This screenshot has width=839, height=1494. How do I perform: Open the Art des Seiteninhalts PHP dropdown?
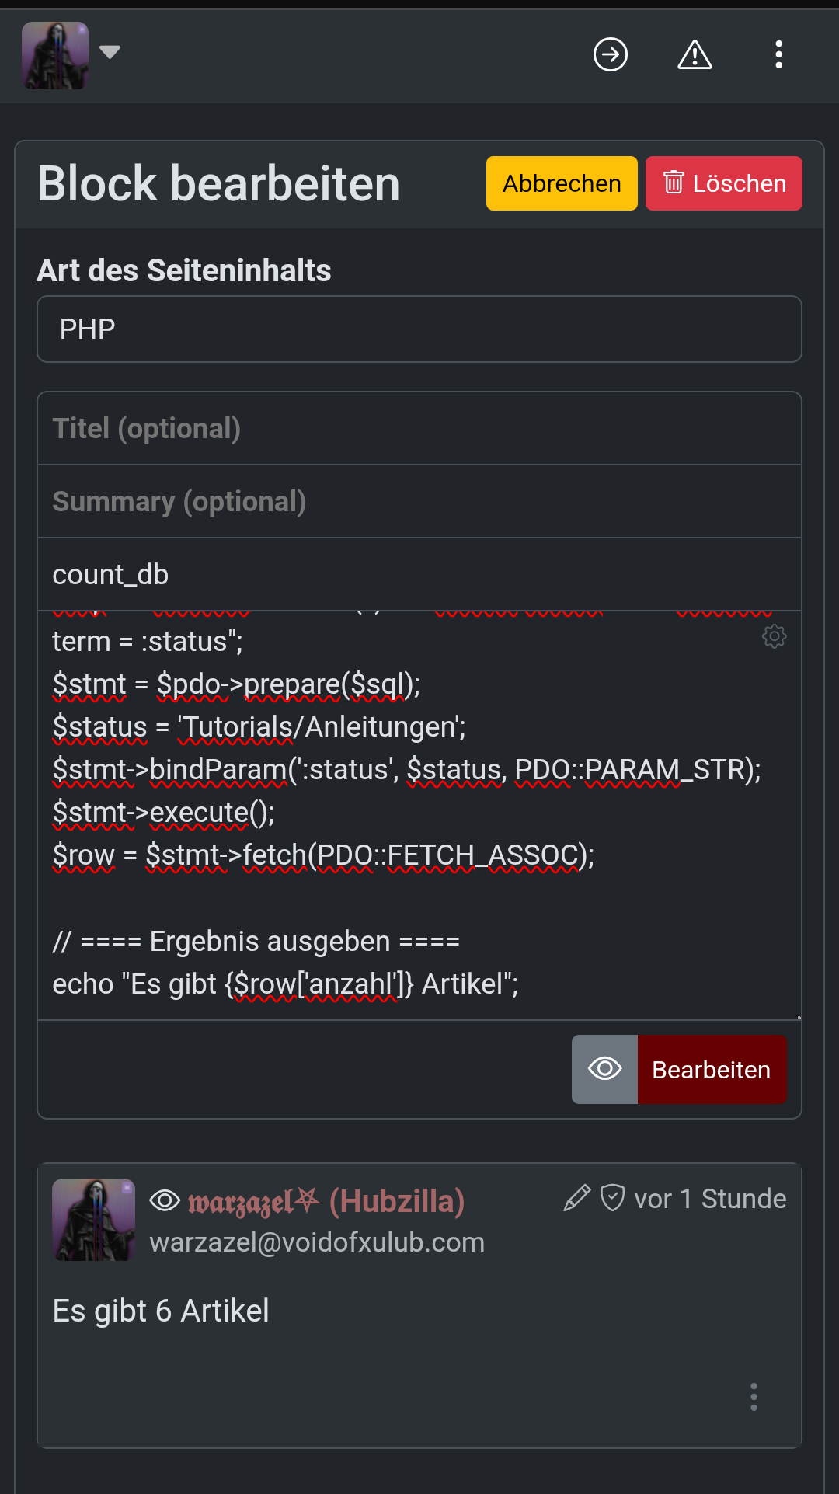(x=419, y=329)
